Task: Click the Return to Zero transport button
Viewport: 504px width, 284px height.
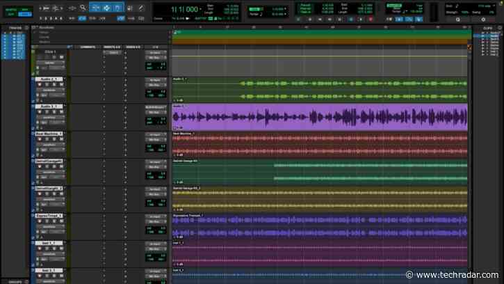Action: pos(310,19)
